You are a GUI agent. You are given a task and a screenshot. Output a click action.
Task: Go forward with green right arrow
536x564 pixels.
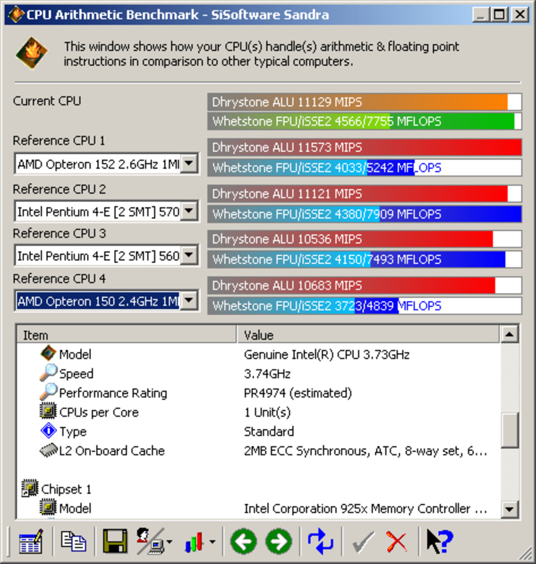click(x=279, y=541)
